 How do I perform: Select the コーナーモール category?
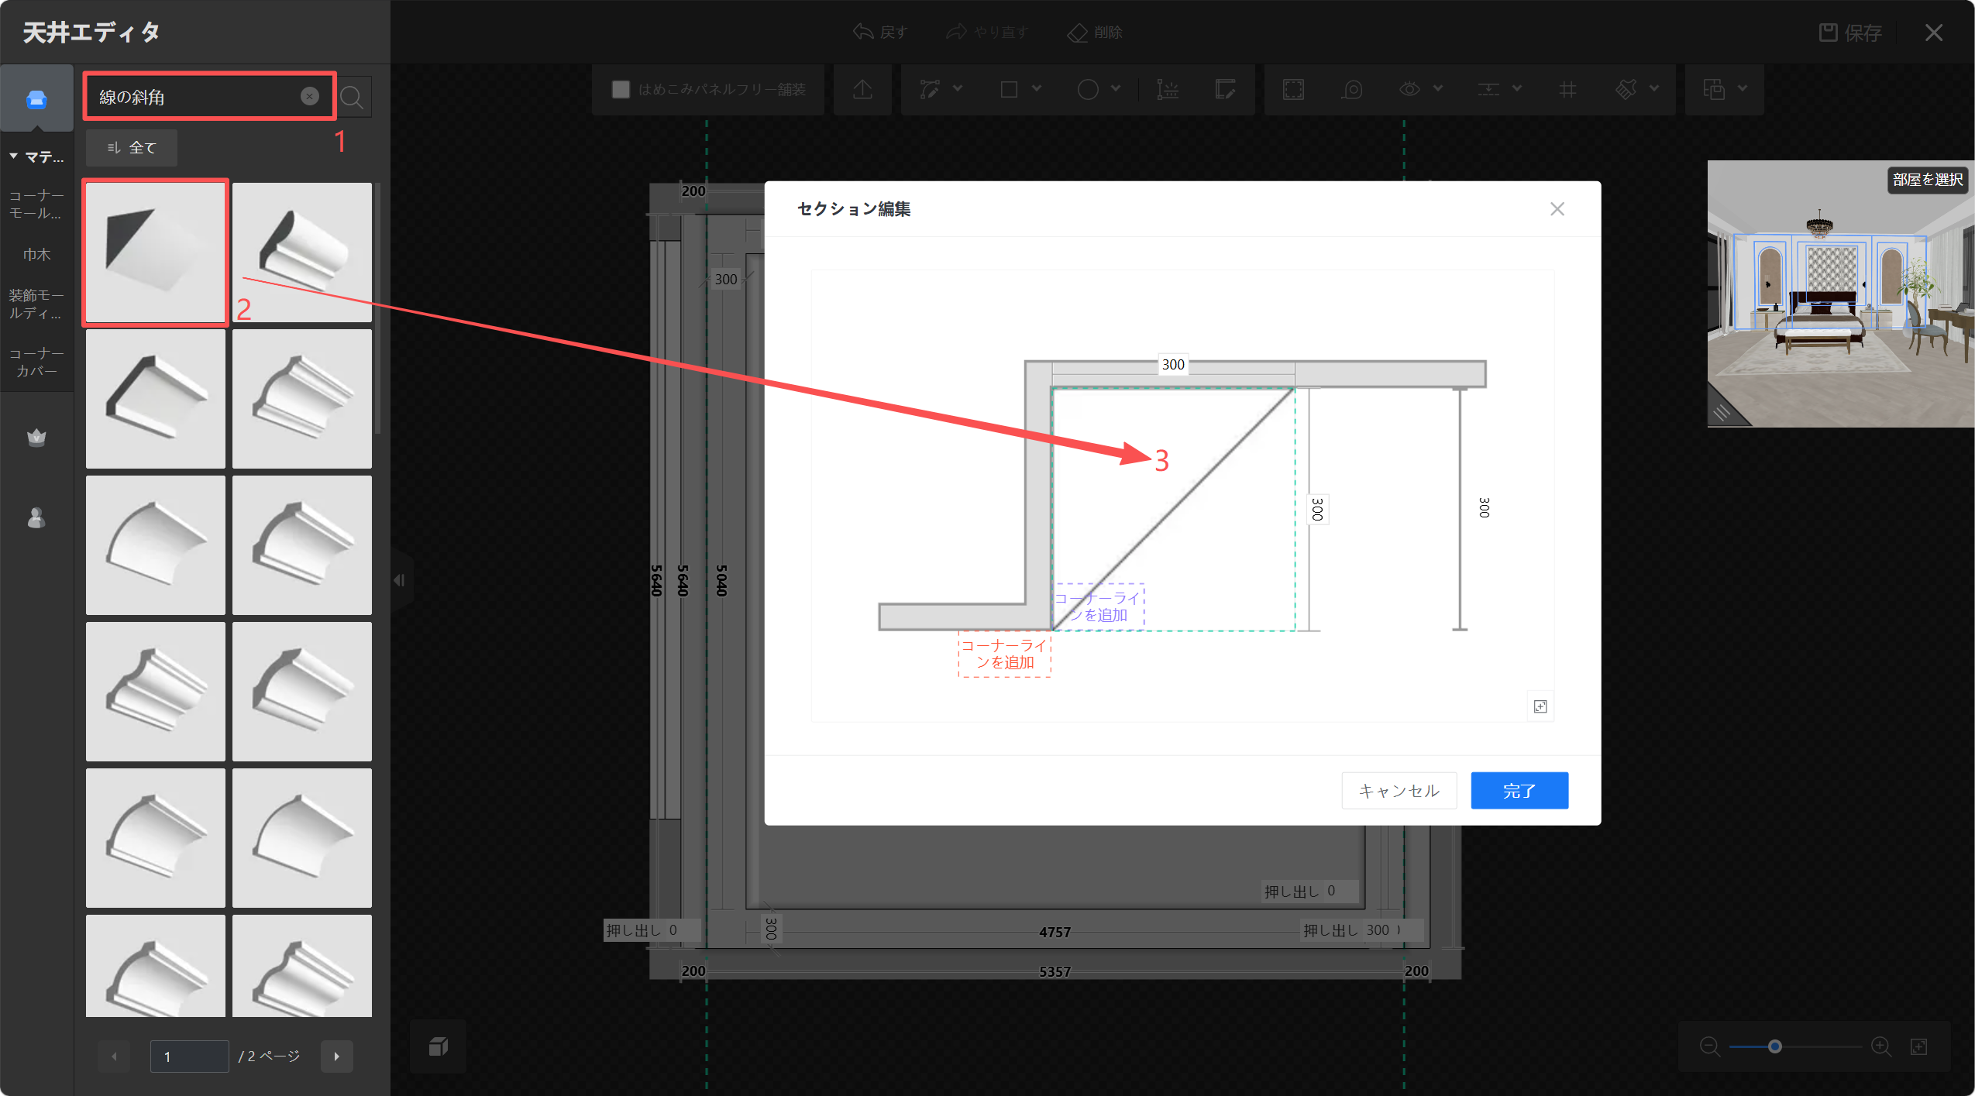[x=36, y=204]
